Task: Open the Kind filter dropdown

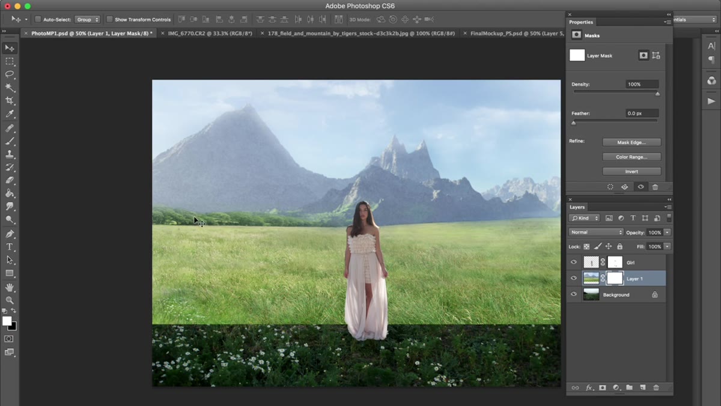Action: pyautogui.click(x=585, y=218)
